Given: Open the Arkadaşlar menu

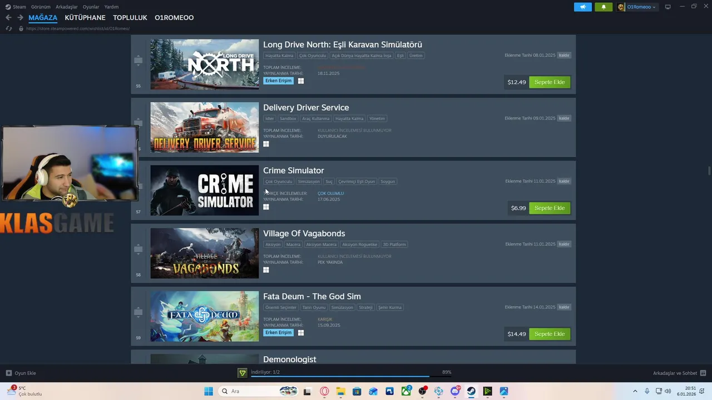Looking at the screenshot, I should point(67,7).
